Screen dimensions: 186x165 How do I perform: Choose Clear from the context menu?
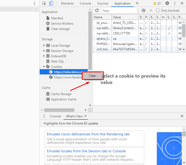pos(93,76)
